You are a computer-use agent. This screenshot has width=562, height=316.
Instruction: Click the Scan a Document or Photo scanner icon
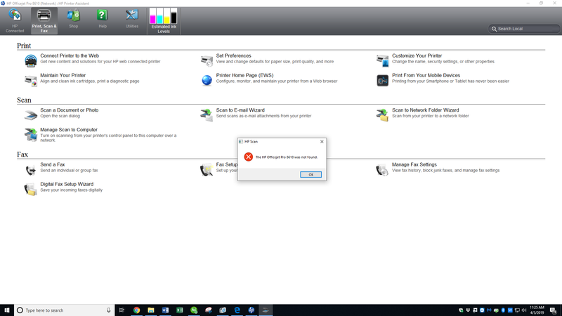coord(31,115)
